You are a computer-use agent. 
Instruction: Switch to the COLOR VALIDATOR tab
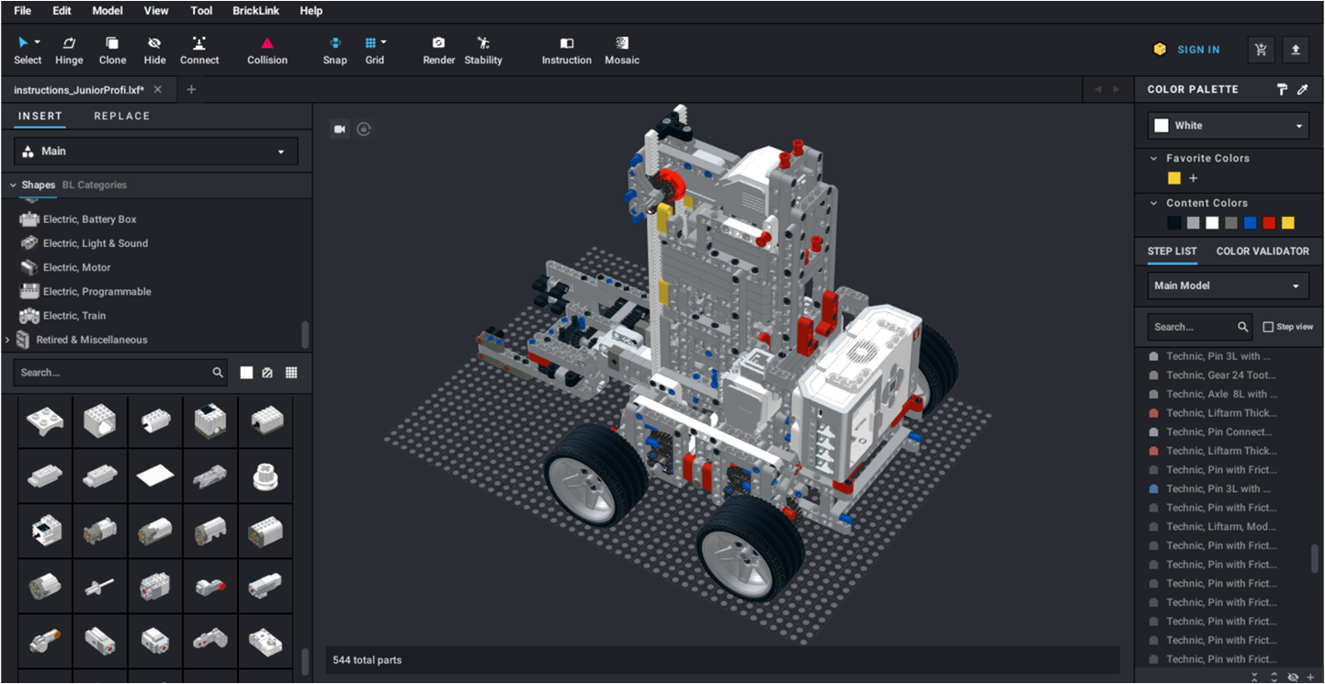point(1263,251)
